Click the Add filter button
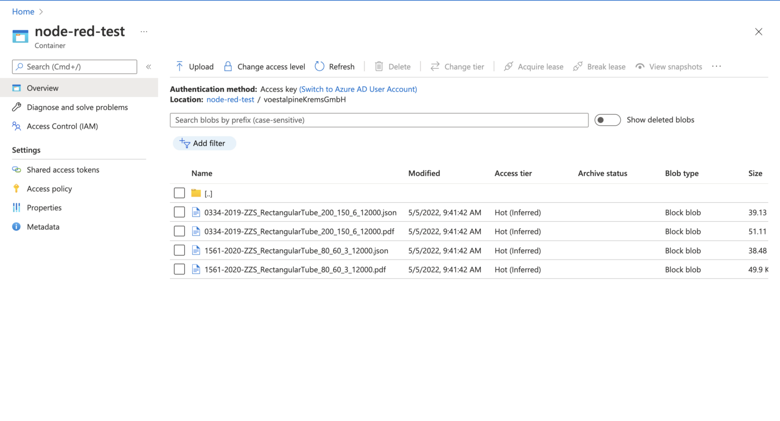Image resolution: width=780 pixels, height=421 pixels. [x=204, y=143]
